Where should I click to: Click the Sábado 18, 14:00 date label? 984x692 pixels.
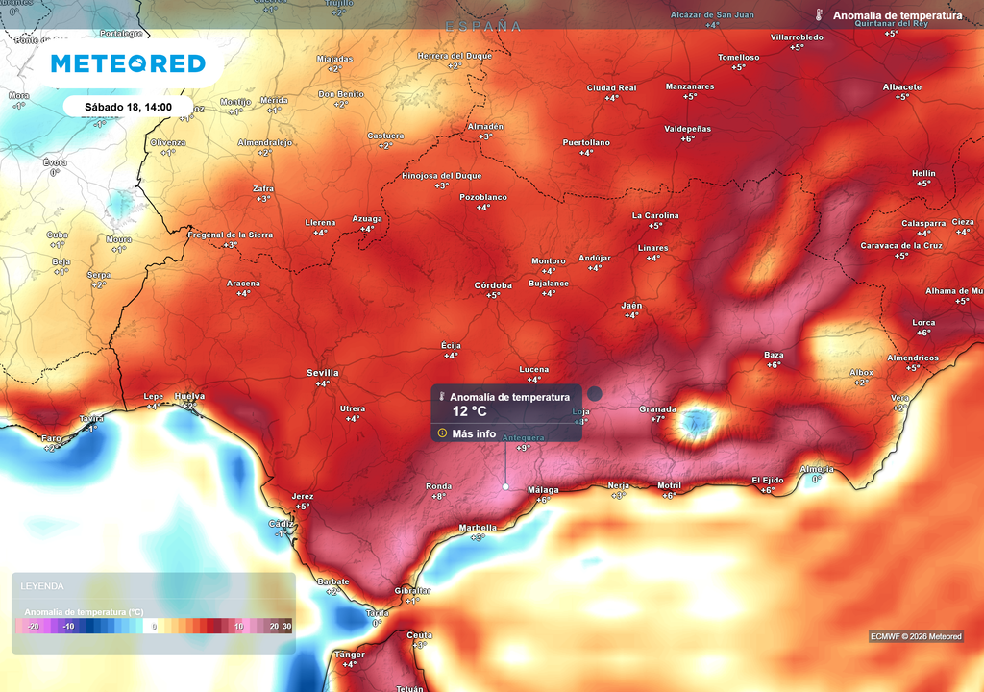[x=128, y=107]
